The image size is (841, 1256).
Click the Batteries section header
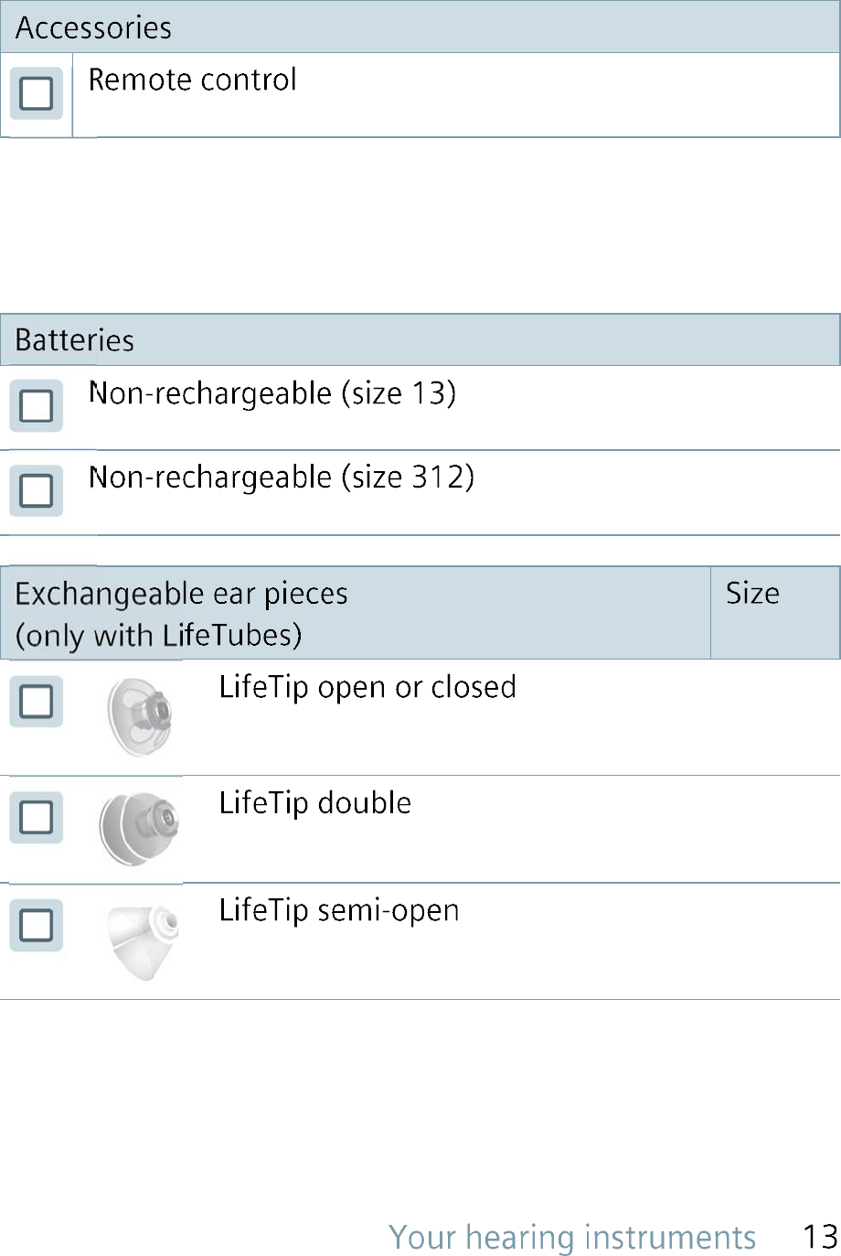[420, 340]
